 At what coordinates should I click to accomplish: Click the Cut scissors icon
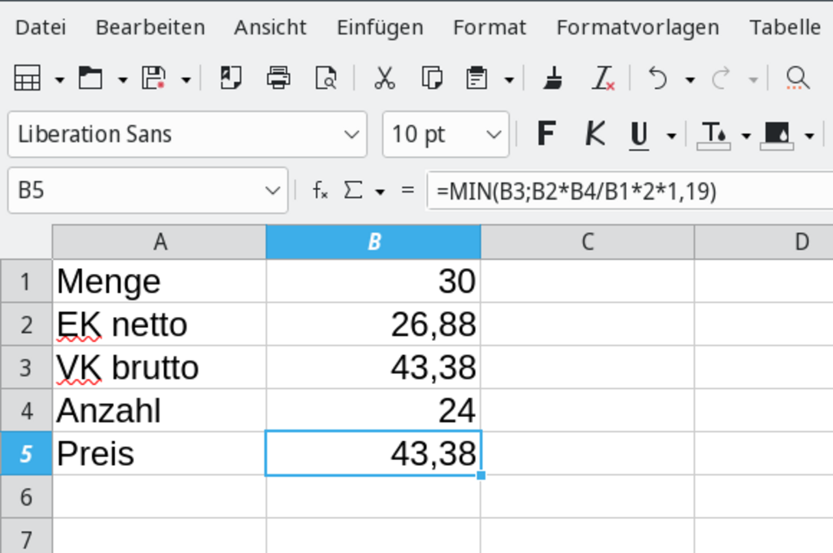[x=385, y=79]
